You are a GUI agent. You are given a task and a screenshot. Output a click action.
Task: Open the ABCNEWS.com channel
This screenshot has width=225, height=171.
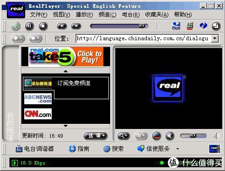[x=38, y=99]
